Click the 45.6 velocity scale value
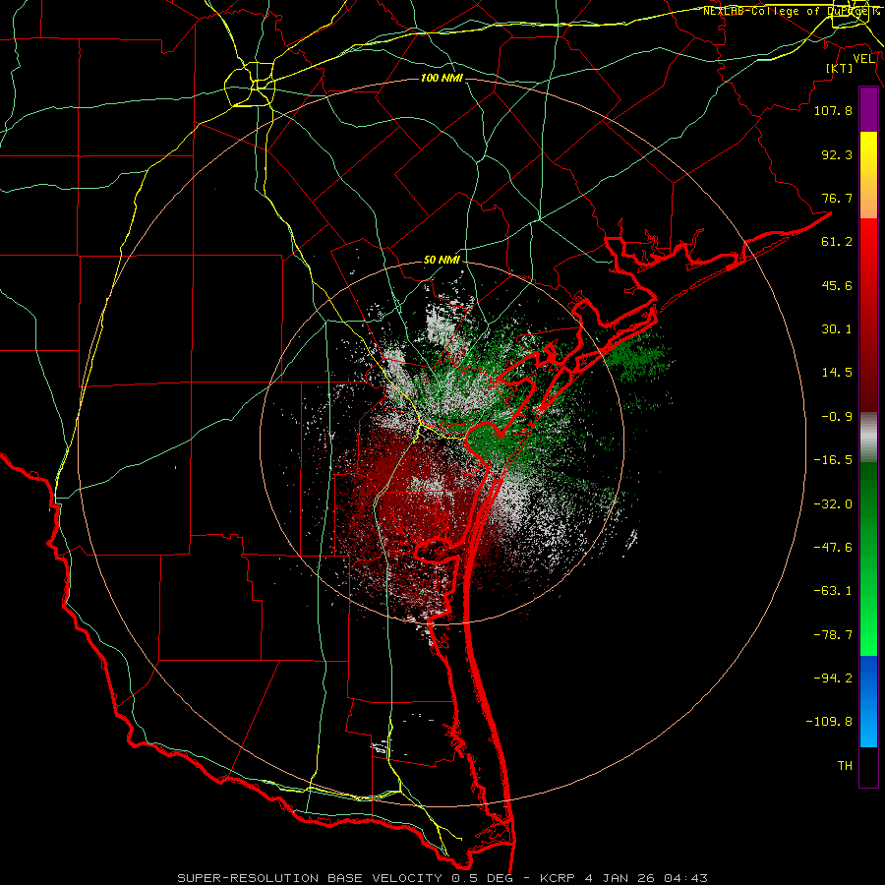This screenshot has height=885, width=885. point(837,285)
